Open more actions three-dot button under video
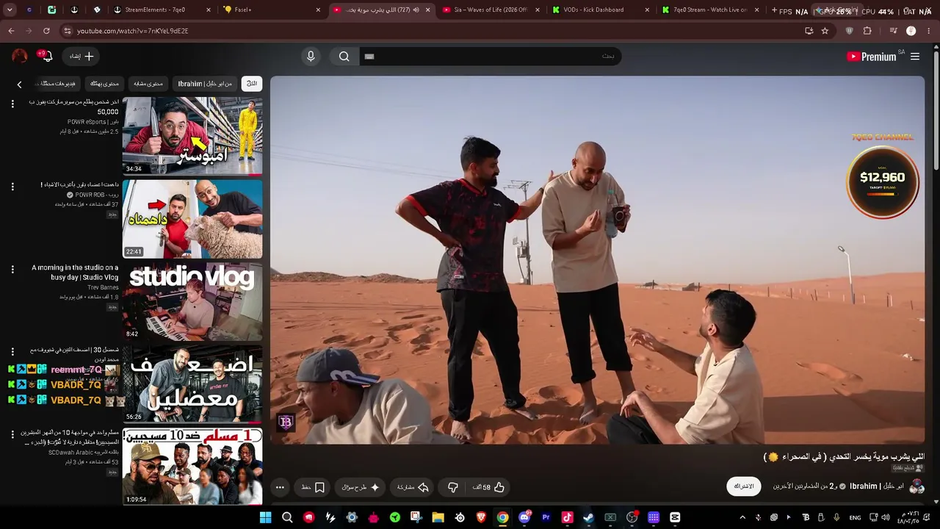 [280, 487]
